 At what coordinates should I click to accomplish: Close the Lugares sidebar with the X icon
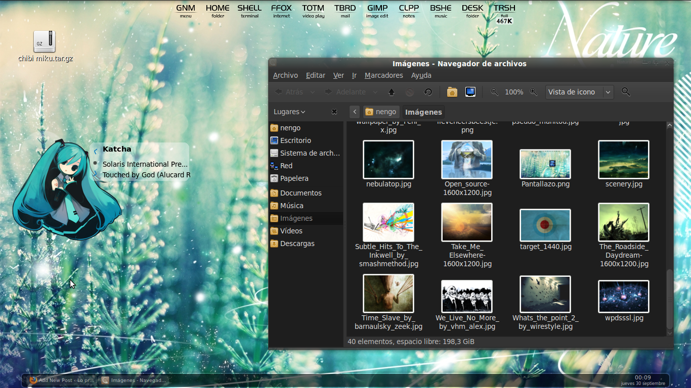tap(334, 112)
